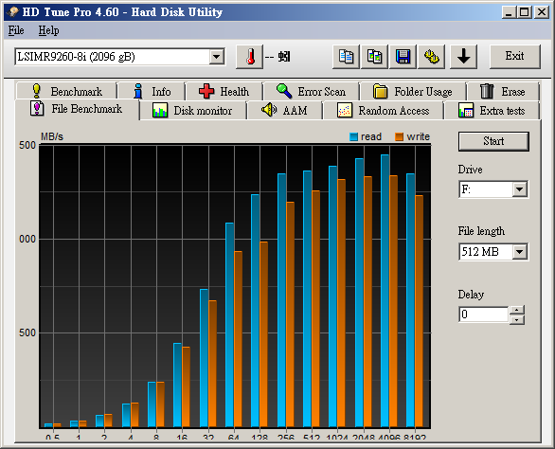Open the Folder Usage tab
Image resolution: width=555 pixels, height=449 pixels.
(x=413, y=91)
